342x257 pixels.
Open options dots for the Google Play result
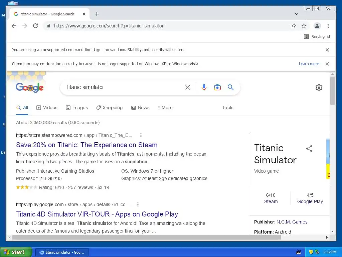click(x=138, y=204)
